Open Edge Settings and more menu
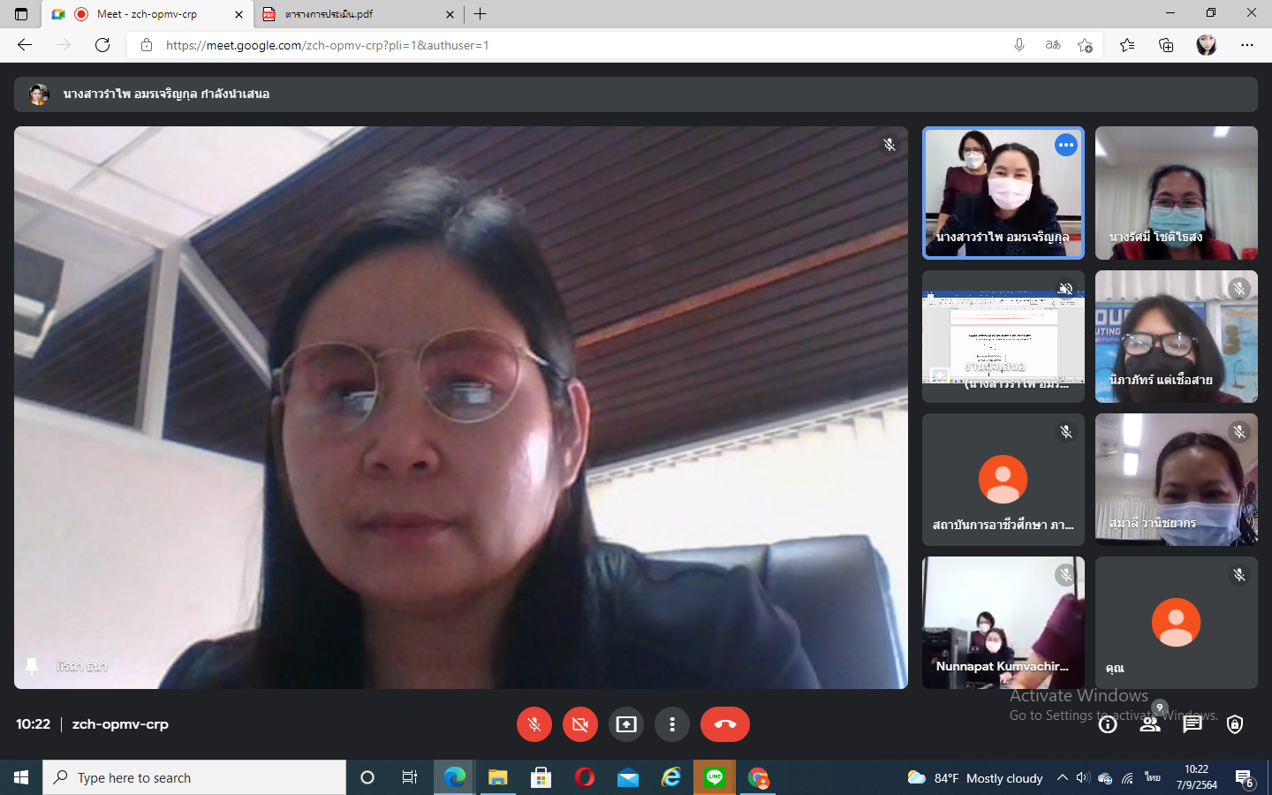Screen dimensions: 1272x795 (x=1247, y=45)
